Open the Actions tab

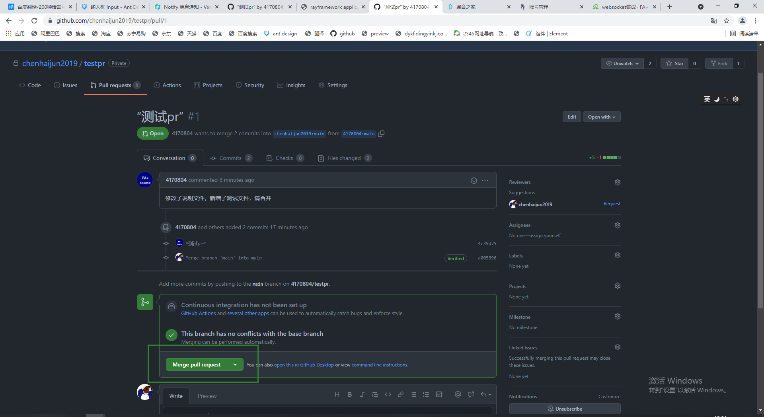(x=167, y=86)
